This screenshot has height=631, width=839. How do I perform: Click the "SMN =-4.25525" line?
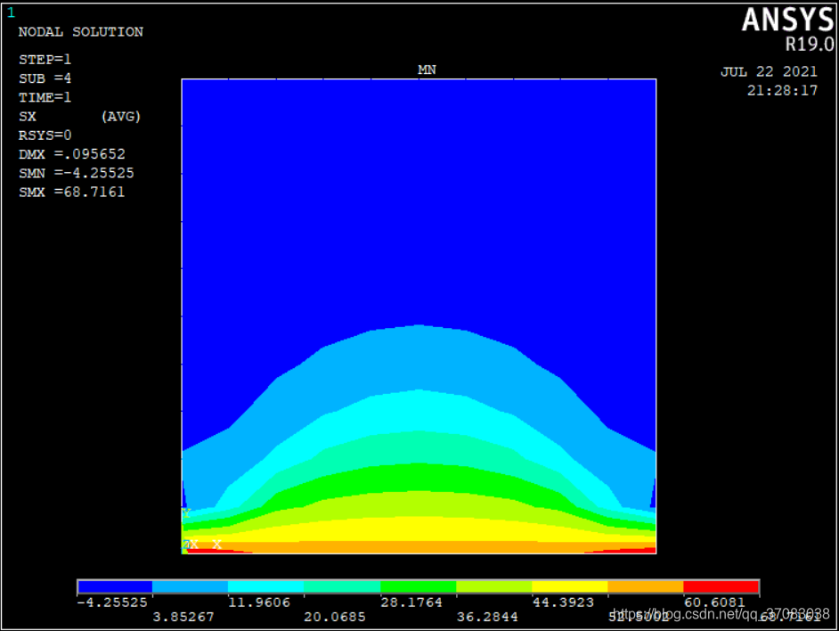(77, 173)
